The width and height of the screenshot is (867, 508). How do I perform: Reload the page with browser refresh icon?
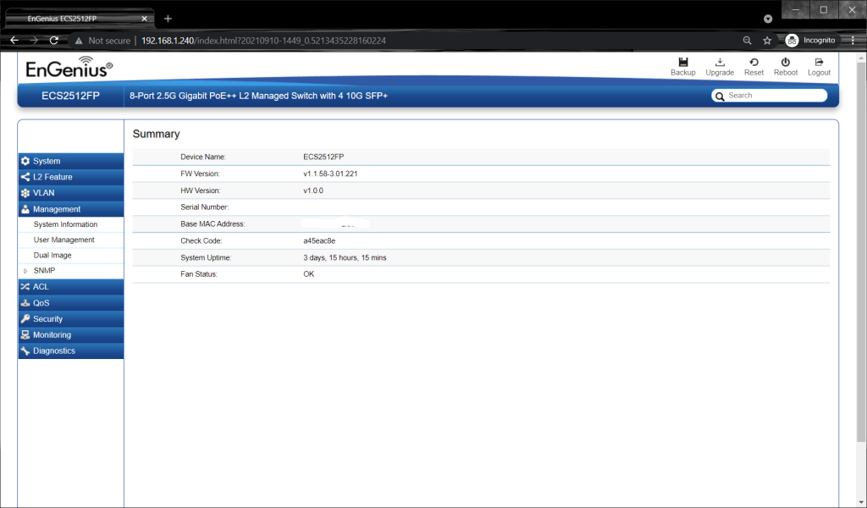(53, 41)
